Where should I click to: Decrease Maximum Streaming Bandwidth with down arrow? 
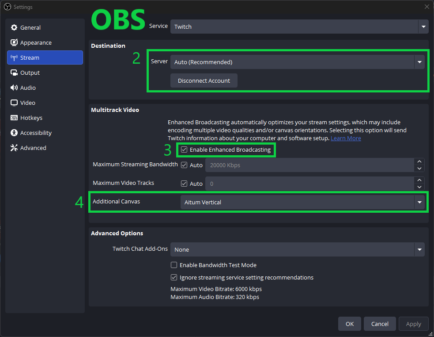tap(419, 168)
